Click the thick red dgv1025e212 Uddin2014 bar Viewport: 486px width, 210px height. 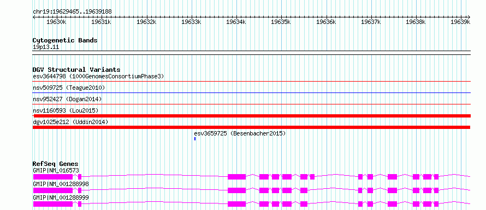pyautogui.click(x=251, y=127)
